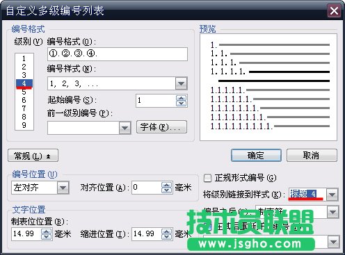Click the 标题 4 linked style field
This screenshot has height=255, width=345.
coord(307,194)
